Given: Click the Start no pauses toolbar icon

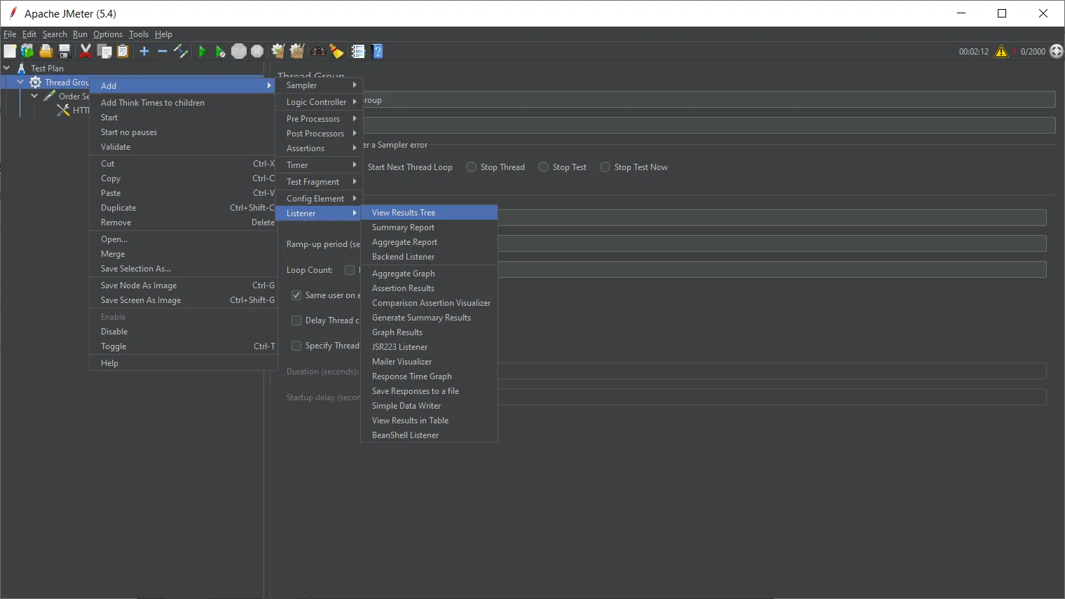Looking at the screenshot, I should click(221, 51).
